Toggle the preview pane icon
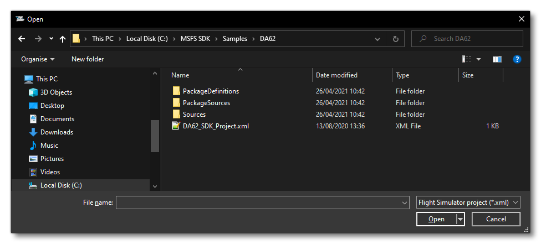 pyautogui.click(x=497, y=59)
